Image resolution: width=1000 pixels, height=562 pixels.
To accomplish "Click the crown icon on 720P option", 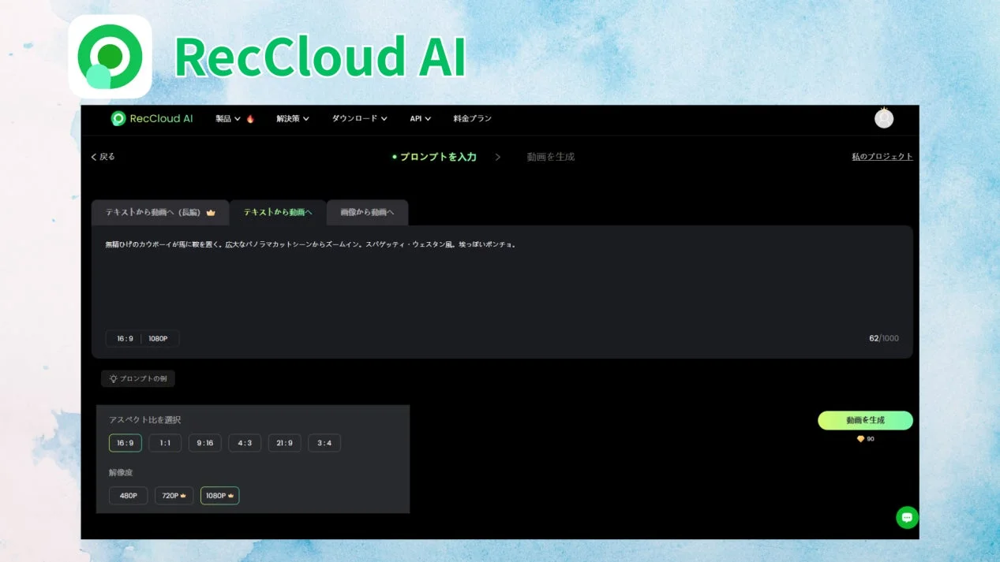I will click(182, 495).
